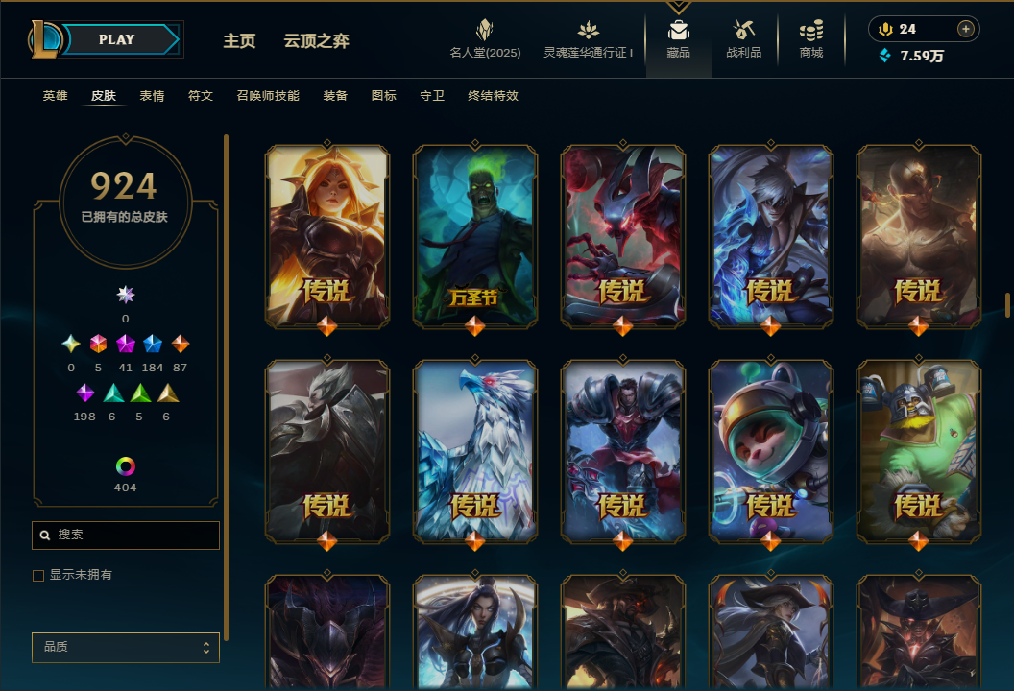This screenshot has height=691, width=1014.
Task: Click the chroma color wheel icon
Action: [x=126, y=466]
